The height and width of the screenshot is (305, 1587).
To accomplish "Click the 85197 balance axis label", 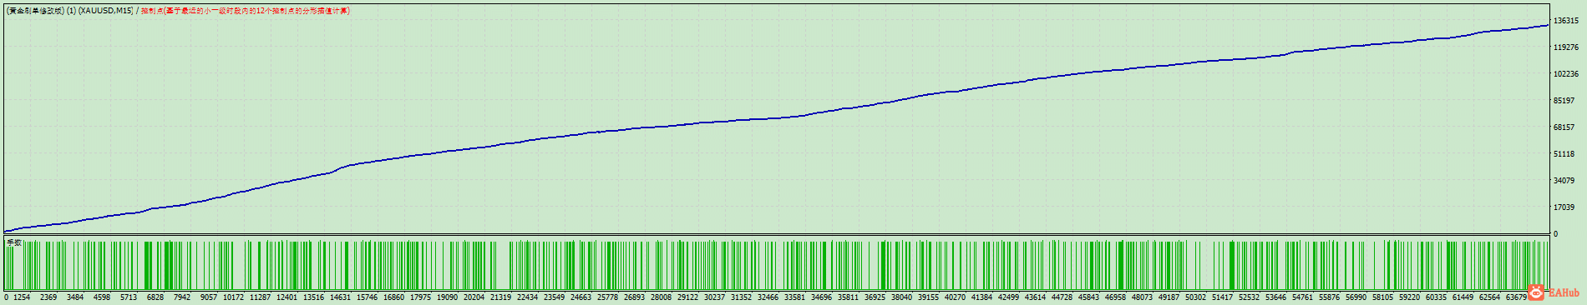I will pos(1564,101).
